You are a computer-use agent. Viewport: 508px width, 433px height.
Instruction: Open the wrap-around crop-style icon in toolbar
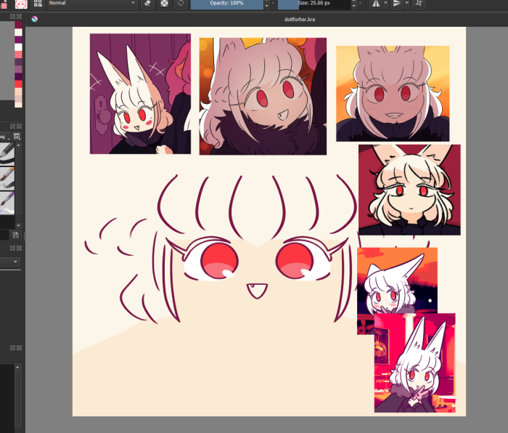pos(418,4)
